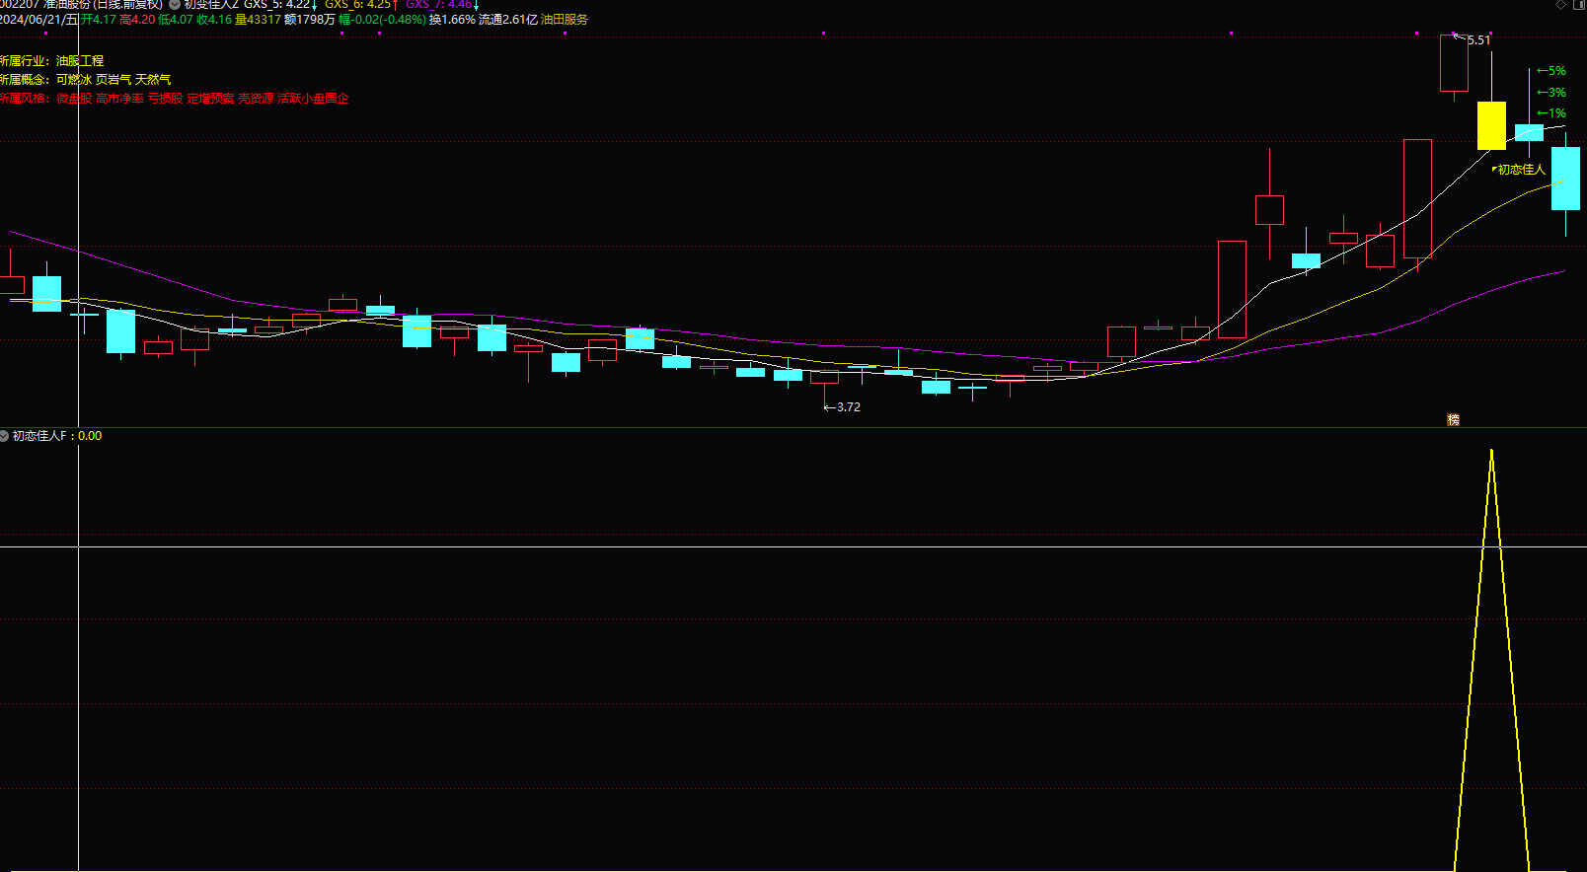This screenshot has width=1587, height=872.
Task: Click the diamond icon at top right
Action: 1561,5
